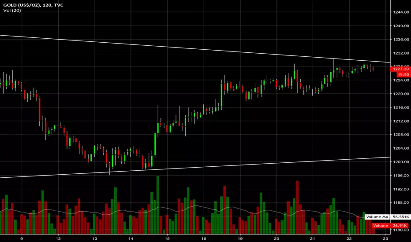This screenshot has height=242, width=411.
Task: Click the 1220.00 price axis label
Action: coord(401,94)
